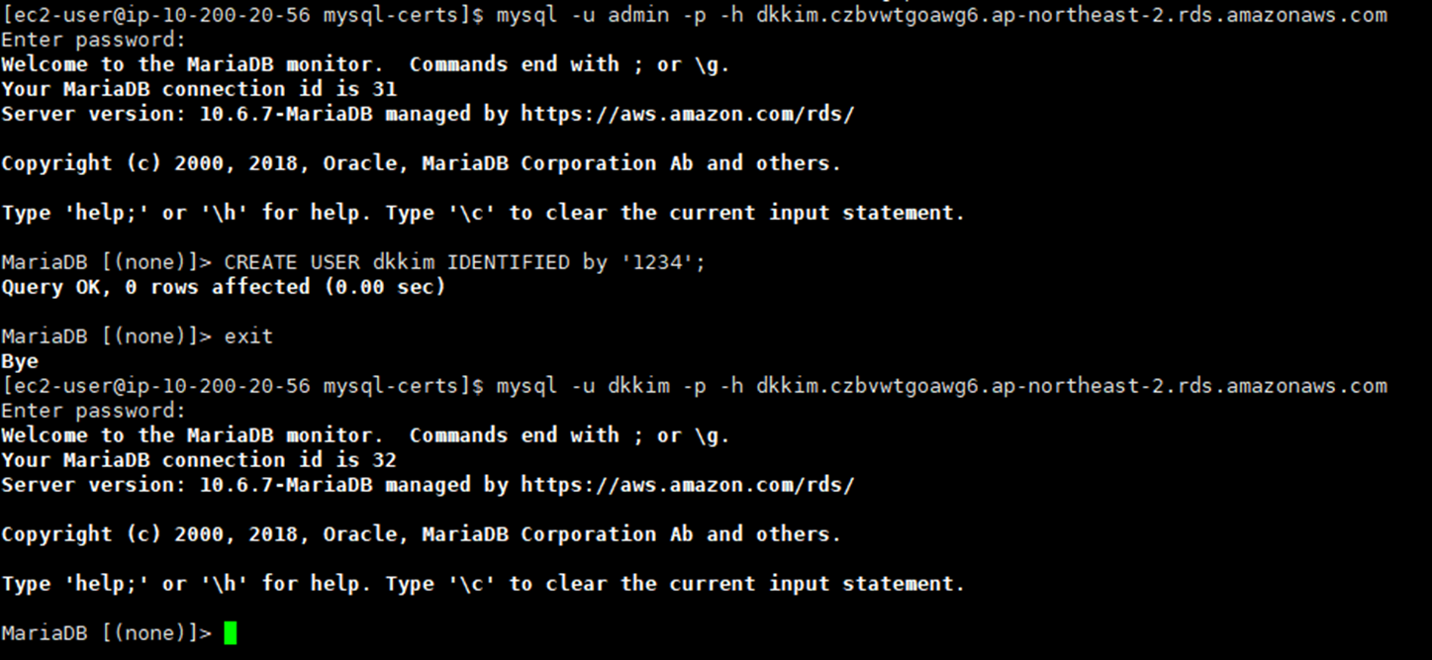Click the 'connection id is 32' line
This screenshot has height=660, width=1432.
(199, 460)
